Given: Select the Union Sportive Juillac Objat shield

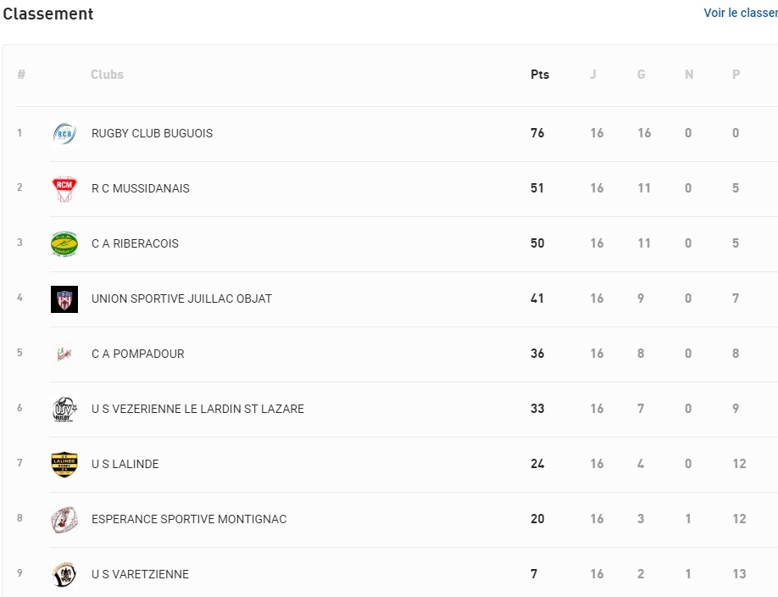Looking at the screenshot, I should [x=64, y=299].
